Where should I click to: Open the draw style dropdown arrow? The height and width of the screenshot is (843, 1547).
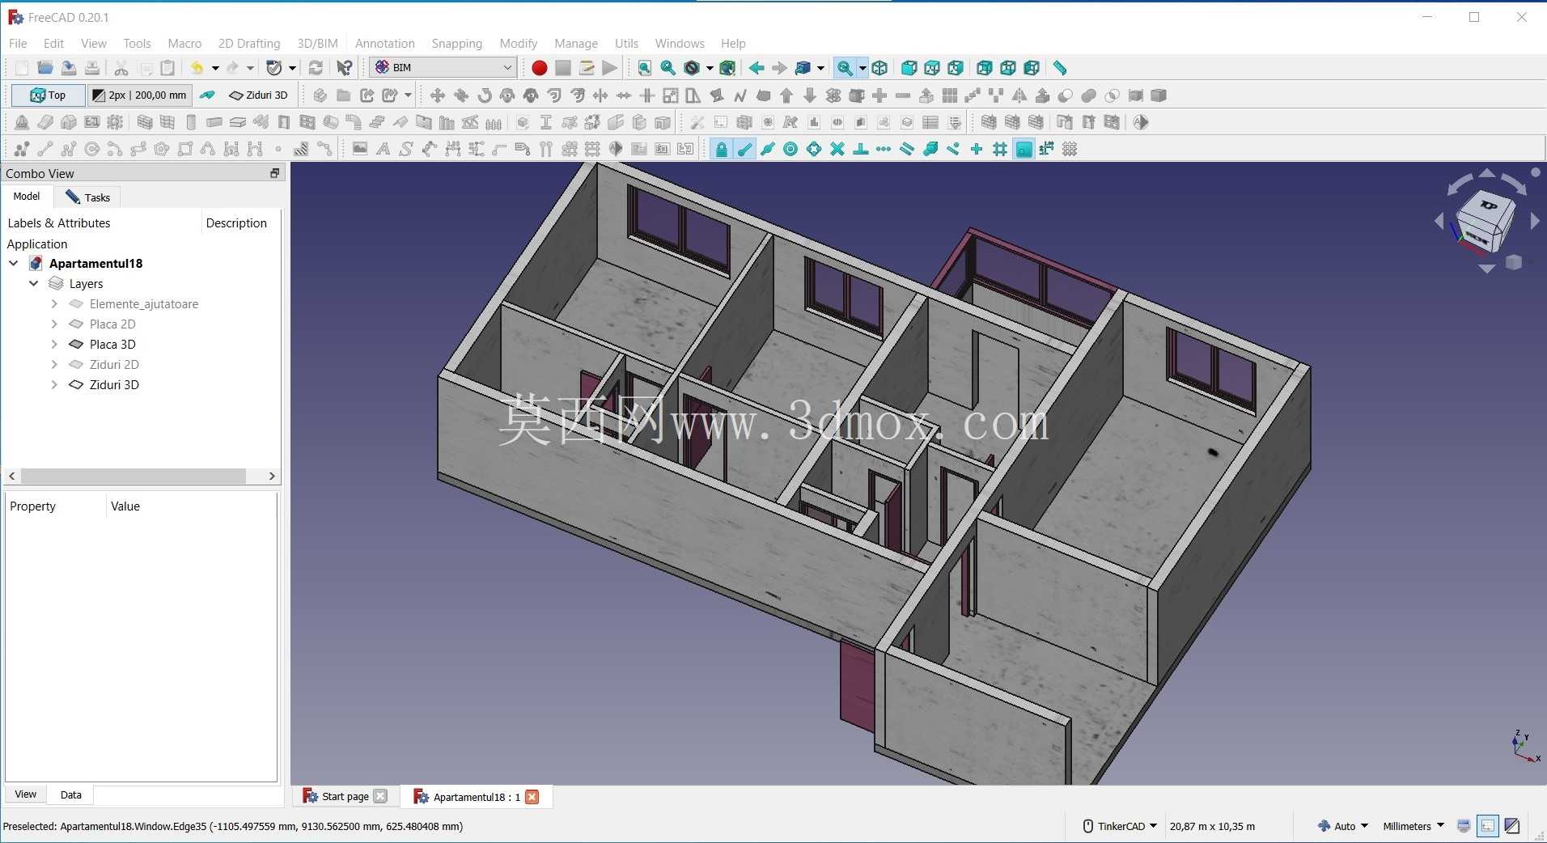710,68
